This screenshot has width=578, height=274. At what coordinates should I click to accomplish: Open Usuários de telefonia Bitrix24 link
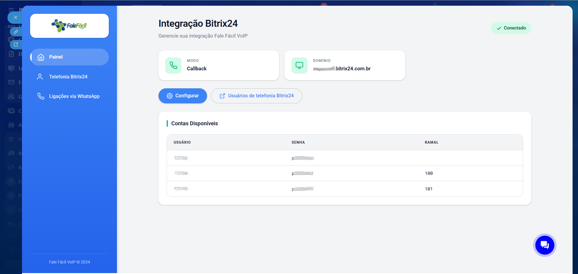(x=256, y=96)
